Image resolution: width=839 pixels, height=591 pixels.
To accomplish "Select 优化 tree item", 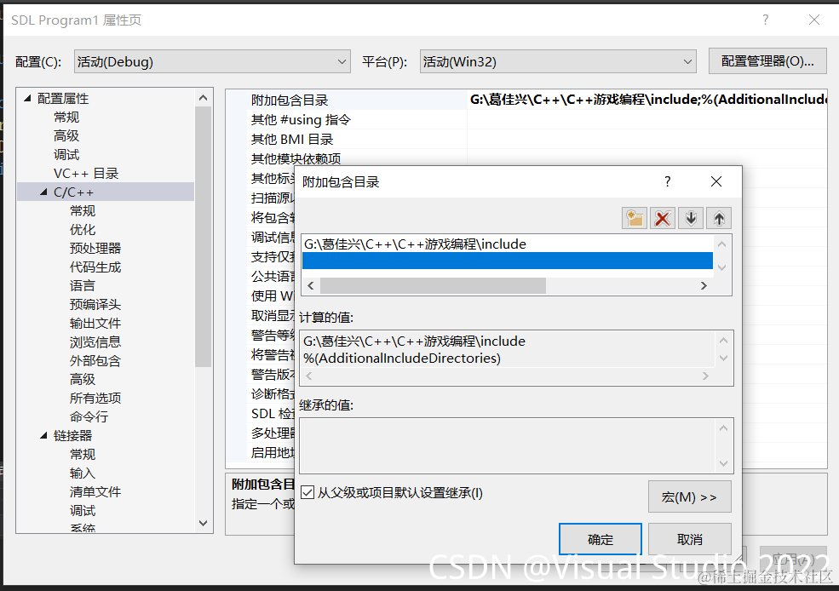I will click(x=83, y=229).
